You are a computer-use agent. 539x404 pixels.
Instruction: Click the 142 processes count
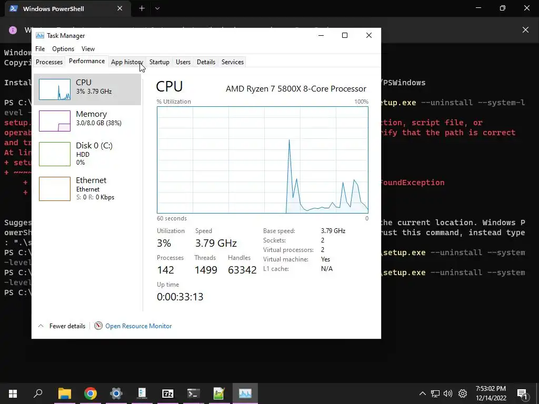[165, 270]
